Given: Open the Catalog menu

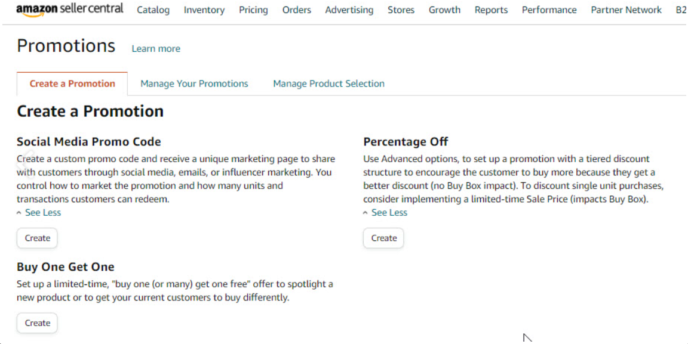Looking at the screenshot, I should (x=153, y=10).
